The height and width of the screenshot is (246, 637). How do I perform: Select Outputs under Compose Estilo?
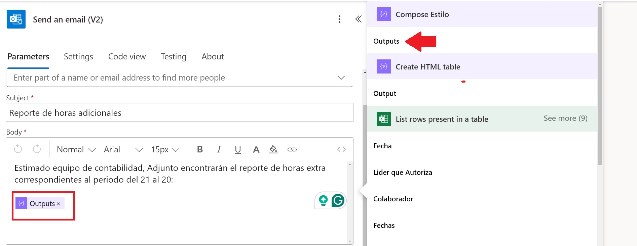(x=386, y=41)
